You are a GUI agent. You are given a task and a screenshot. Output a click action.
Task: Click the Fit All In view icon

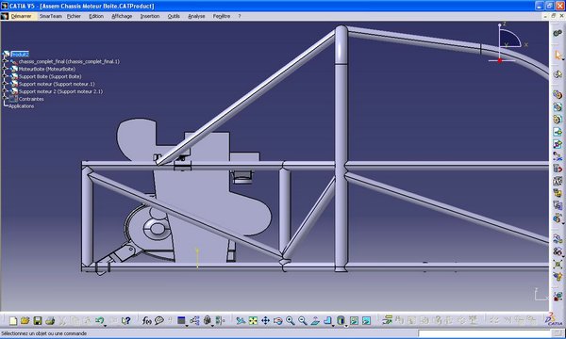click(x=253, y=320)
